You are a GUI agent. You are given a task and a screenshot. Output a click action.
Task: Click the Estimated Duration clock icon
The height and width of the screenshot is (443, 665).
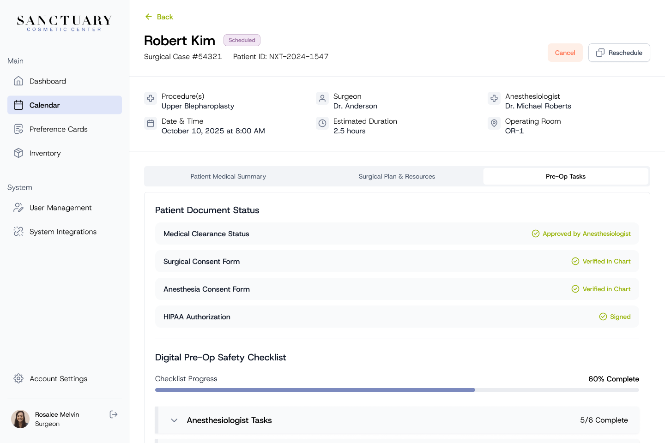[x=322, y=123]
